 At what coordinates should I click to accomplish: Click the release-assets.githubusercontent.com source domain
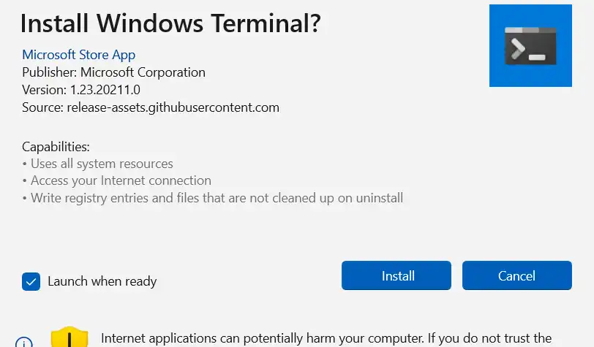173,107
